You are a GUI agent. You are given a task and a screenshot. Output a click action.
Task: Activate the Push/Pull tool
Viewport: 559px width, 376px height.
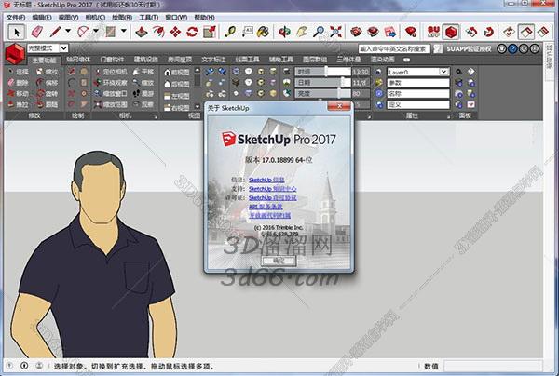(x=142, y=32)
